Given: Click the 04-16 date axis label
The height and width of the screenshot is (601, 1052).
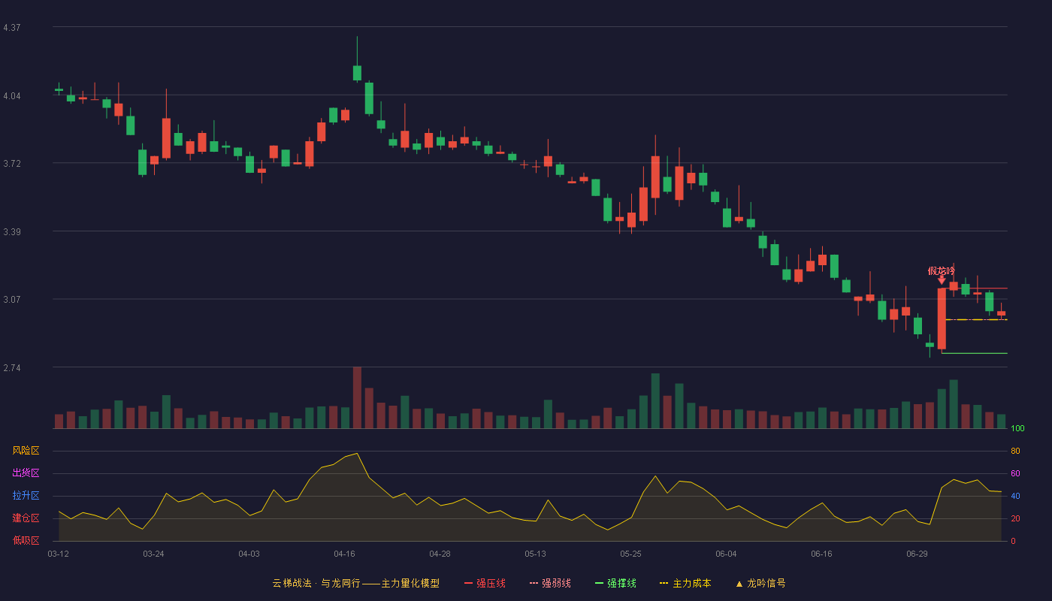Looking at the screenshot, I should tap(344, 554).
